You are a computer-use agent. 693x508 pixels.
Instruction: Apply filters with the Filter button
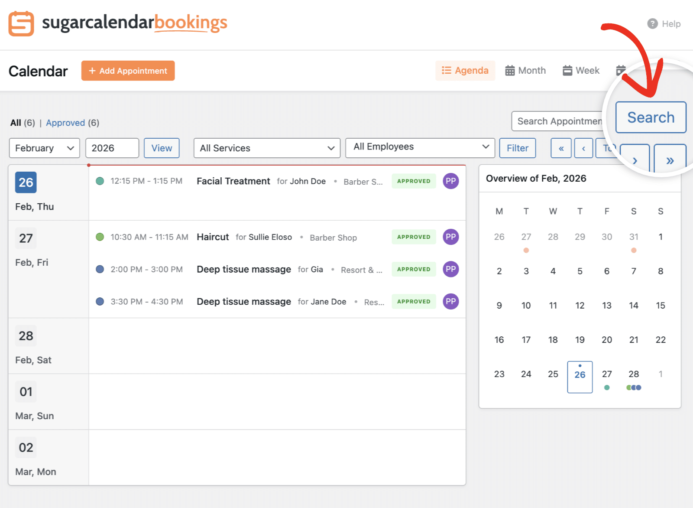point(517,148)
